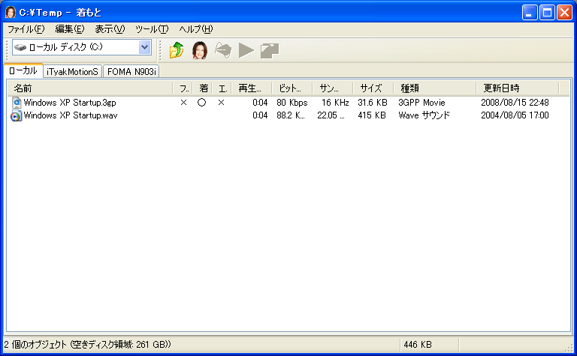
Task: Switch to the FOMA N903i tab
Action: (x=131, y=71)
